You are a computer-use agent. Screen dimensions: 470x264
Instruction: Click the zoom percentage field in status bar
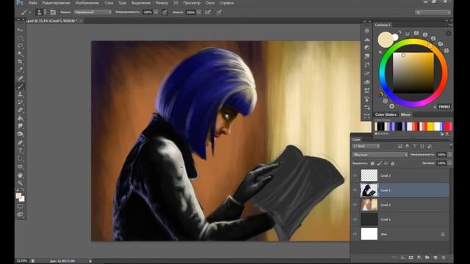coord(21,261)
